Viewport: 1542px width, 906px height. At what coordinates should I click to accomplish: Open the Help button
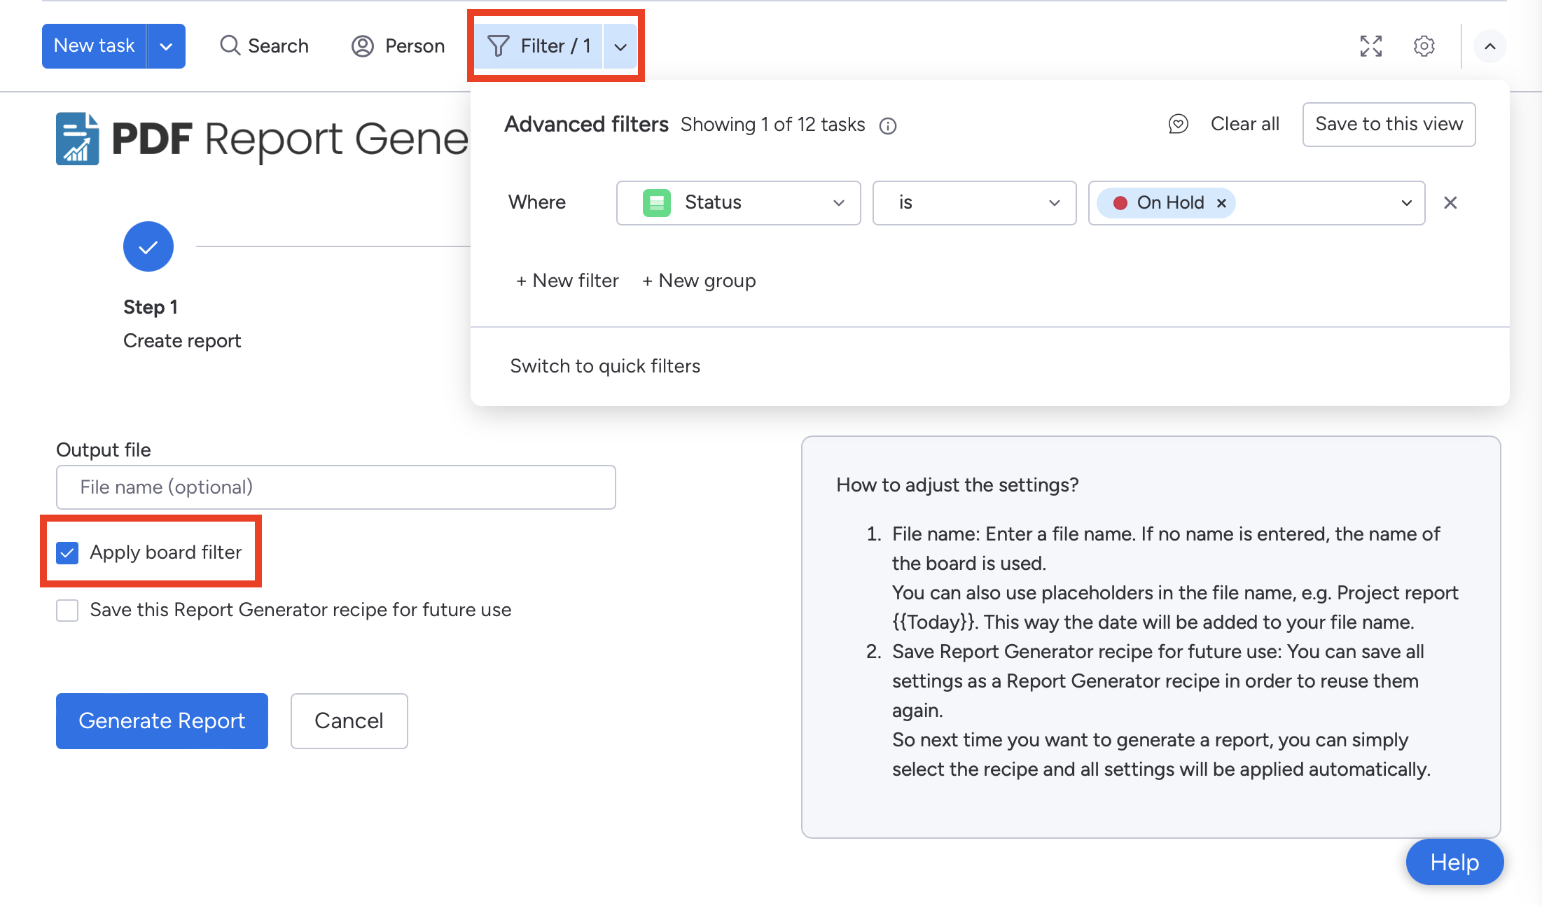[1454, 863]
